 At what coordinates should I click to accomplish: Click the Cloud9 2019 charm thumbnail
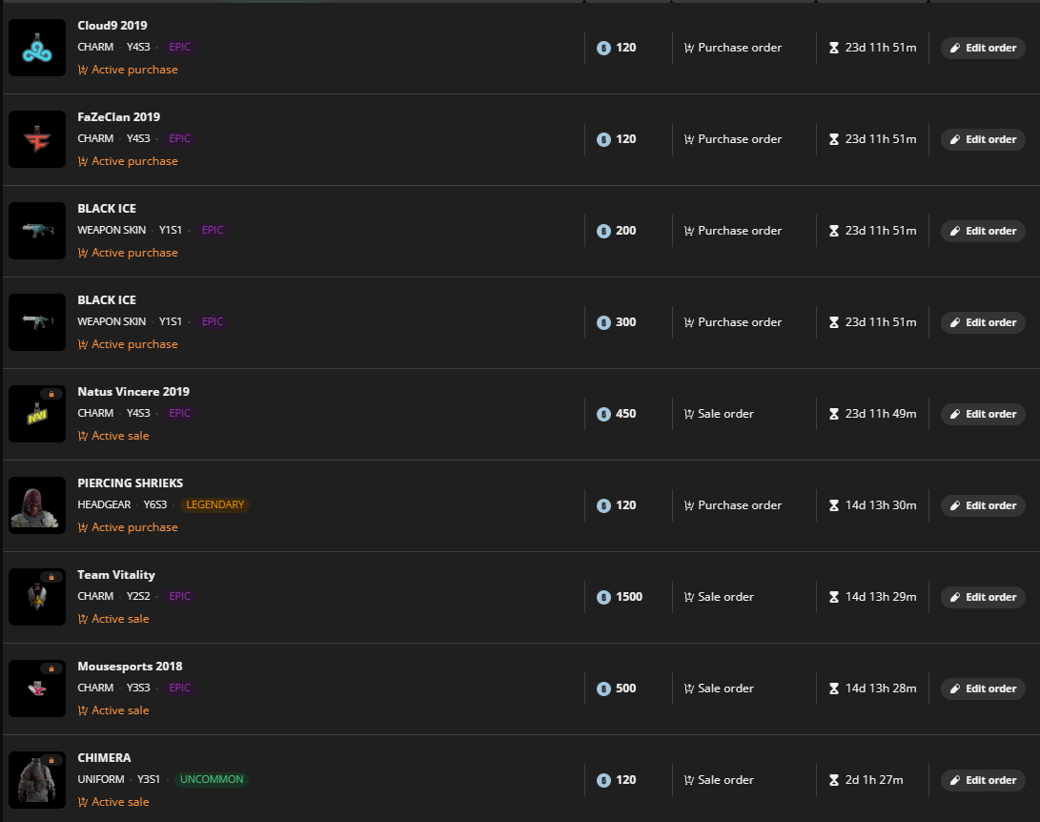pos(37,48)
